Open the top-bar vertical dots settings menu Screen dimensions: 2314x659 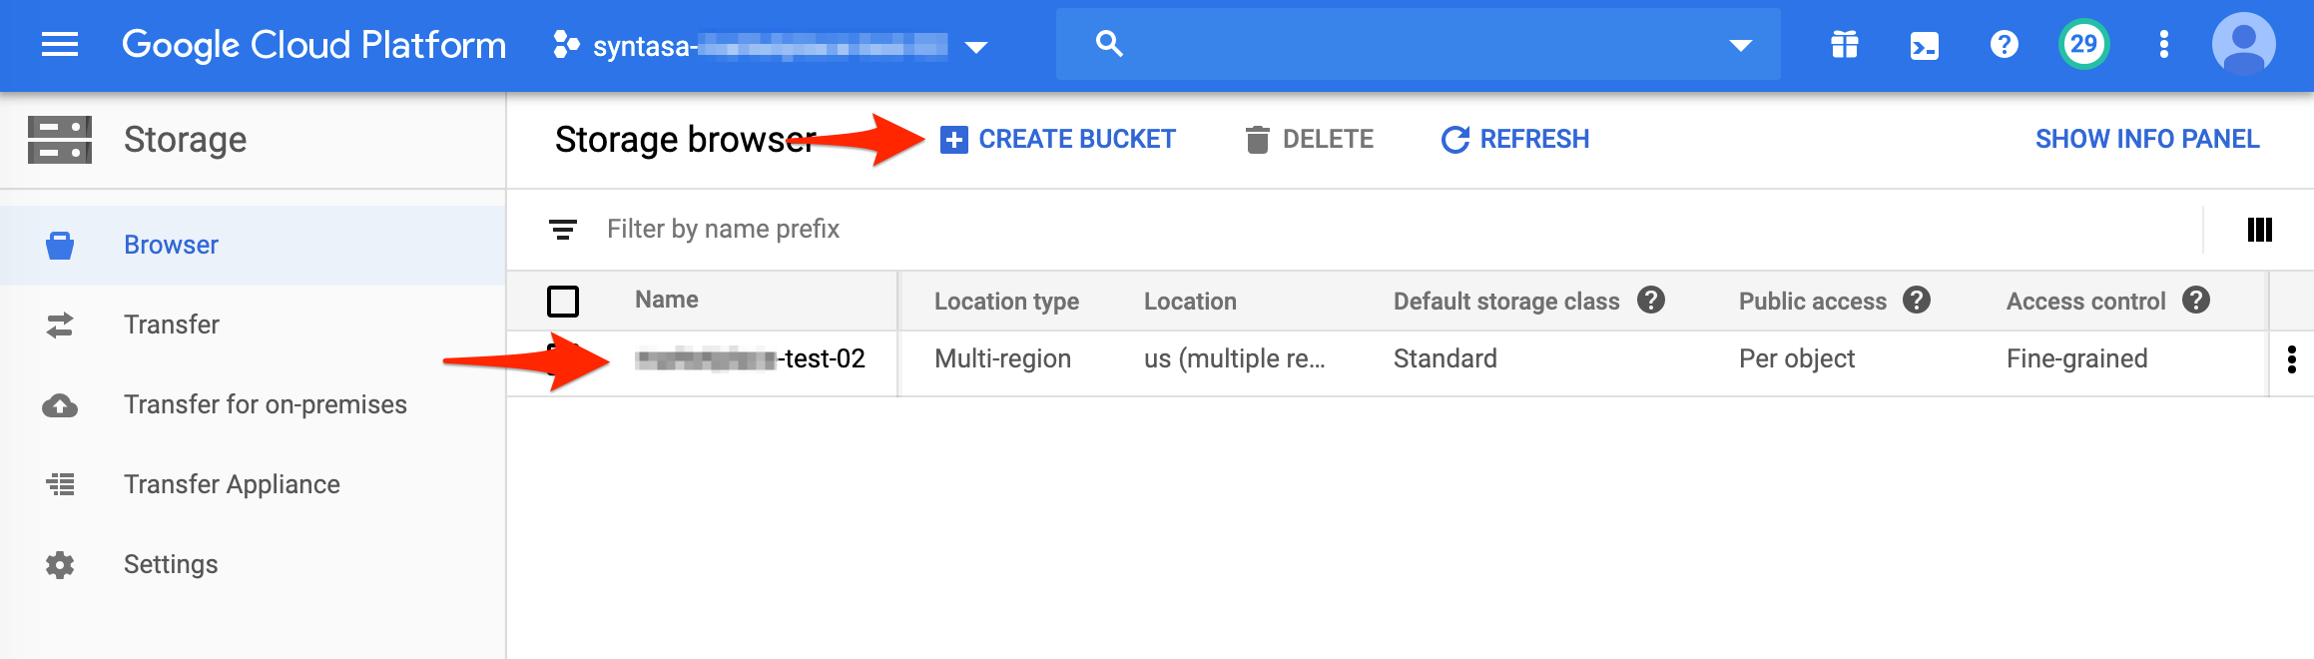click(x=2163, y=45)
